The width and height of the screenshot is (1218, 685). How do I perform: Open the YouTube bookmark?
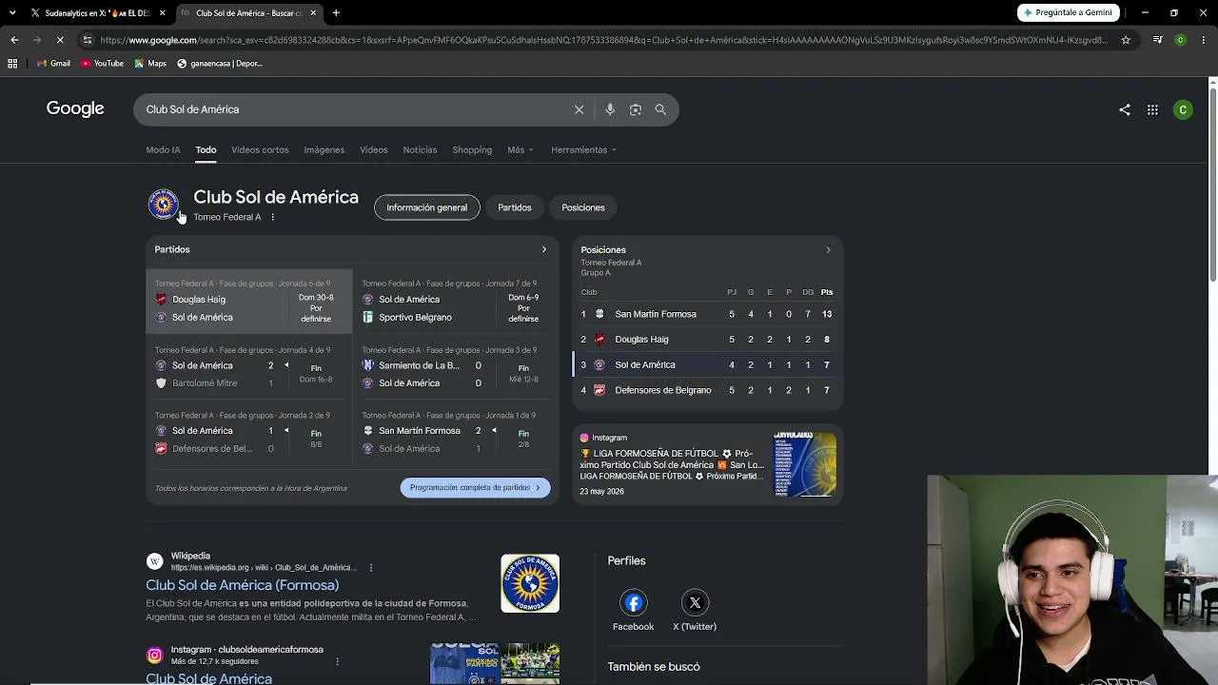pos(102,64)
